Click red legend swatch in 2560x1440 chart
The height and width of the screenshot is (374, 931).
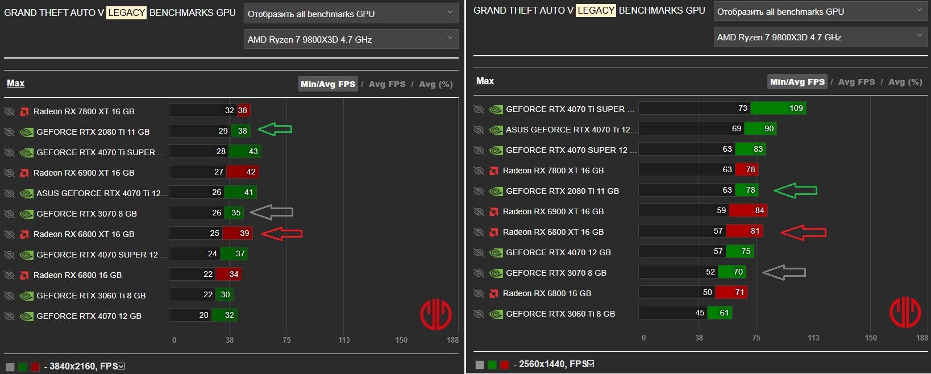(505, 365)
